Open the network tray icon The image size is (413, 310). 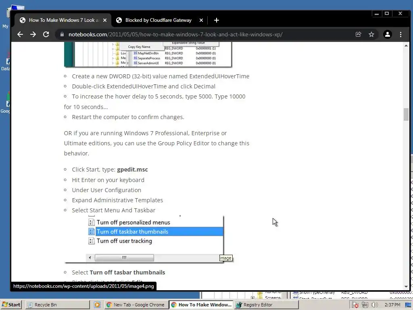pyautogui.click(x=365, y=305)
